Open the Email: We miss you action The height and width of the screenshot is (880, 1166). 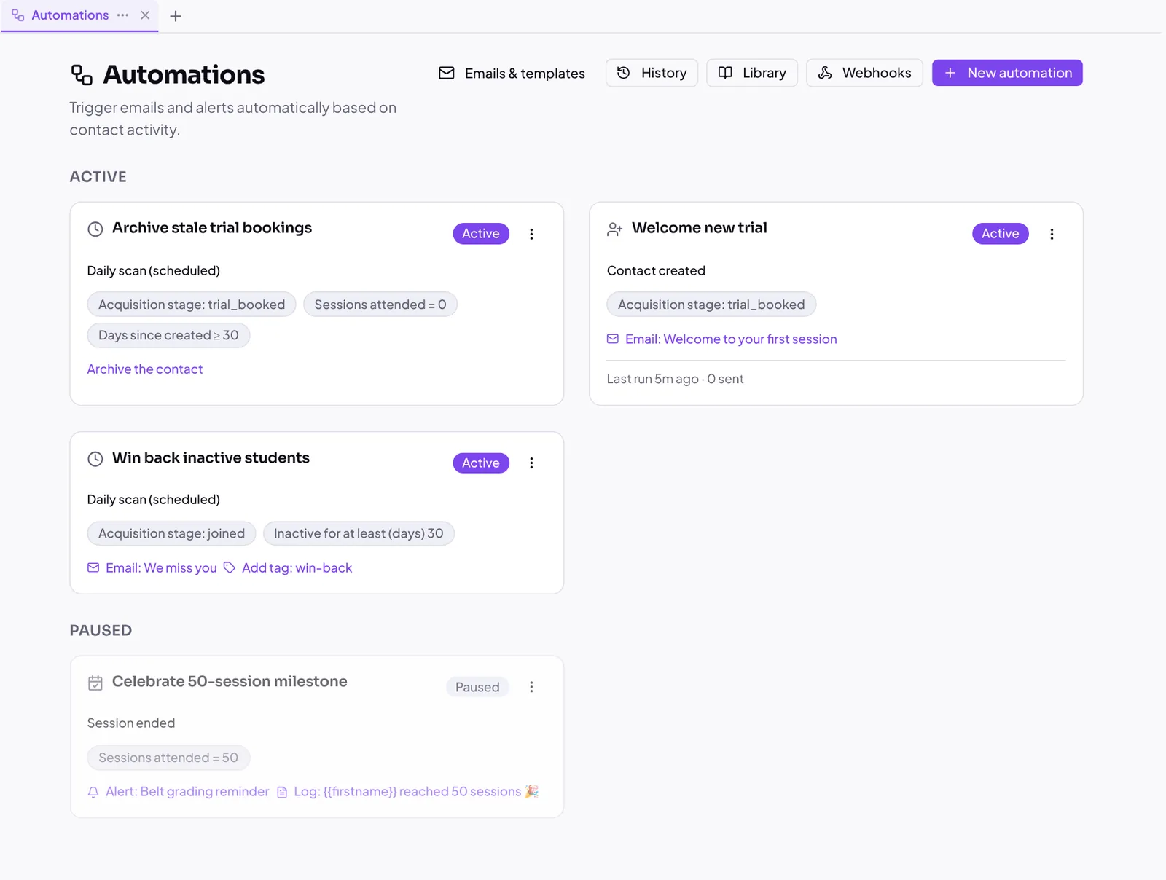coord(152,568)
